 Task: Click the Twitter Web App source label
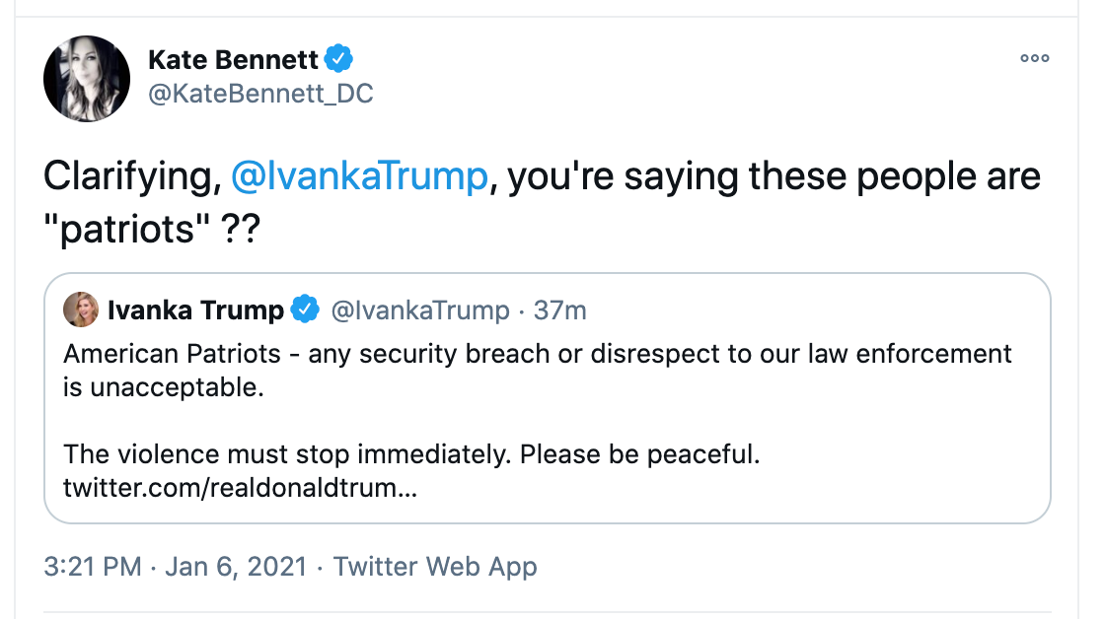coord(436,567)
